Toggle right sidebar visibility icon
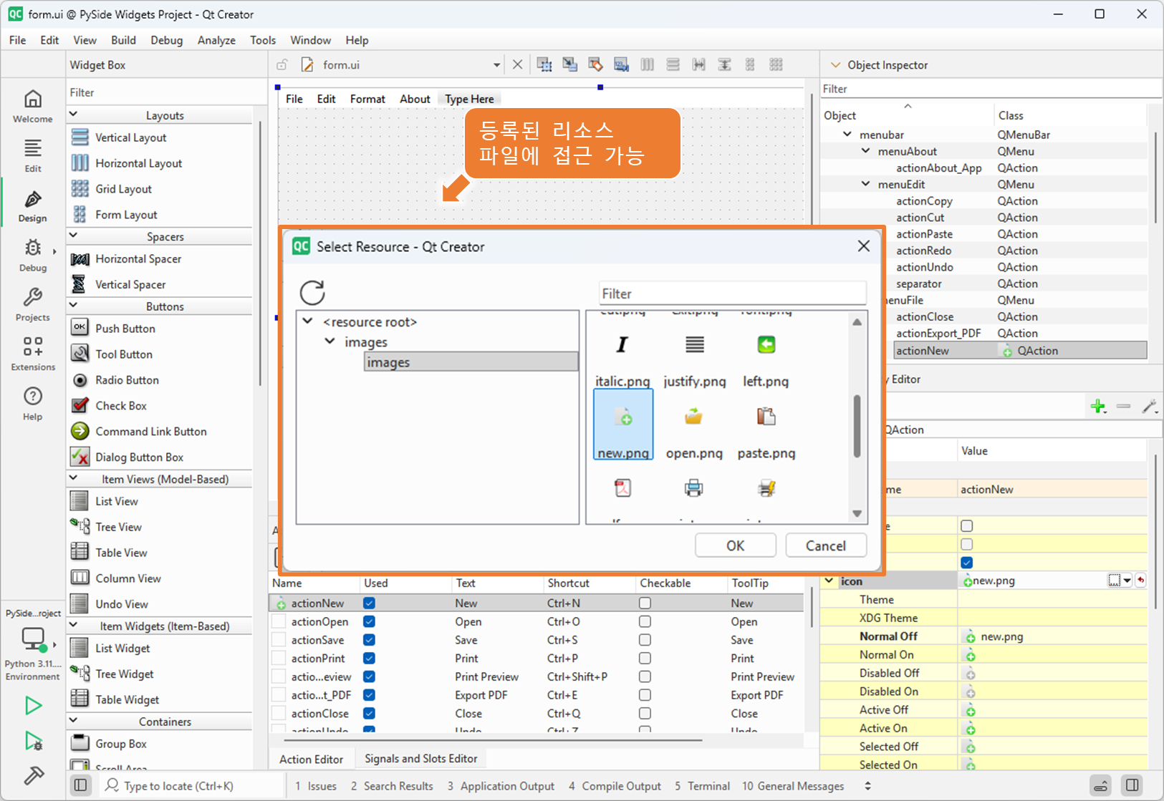 (1132, 785)
